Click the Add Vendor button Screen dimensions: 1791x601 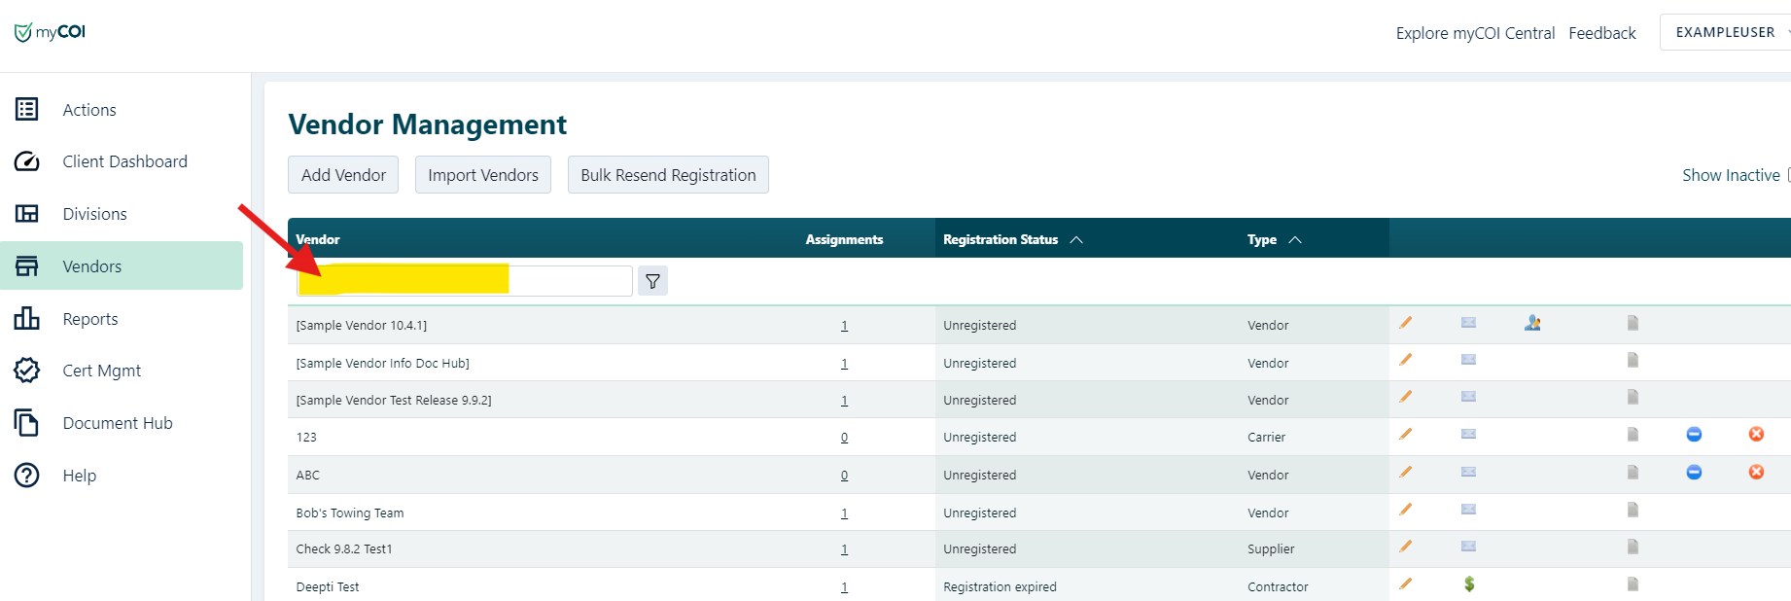click(343, 175)
